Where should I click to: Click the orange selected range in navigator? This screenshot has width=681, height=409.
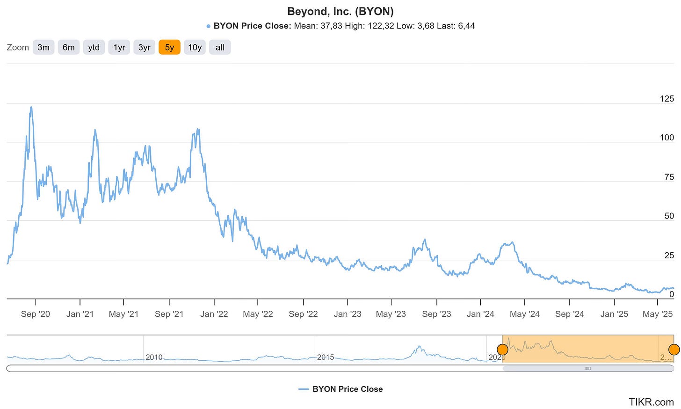click(588, 349)
